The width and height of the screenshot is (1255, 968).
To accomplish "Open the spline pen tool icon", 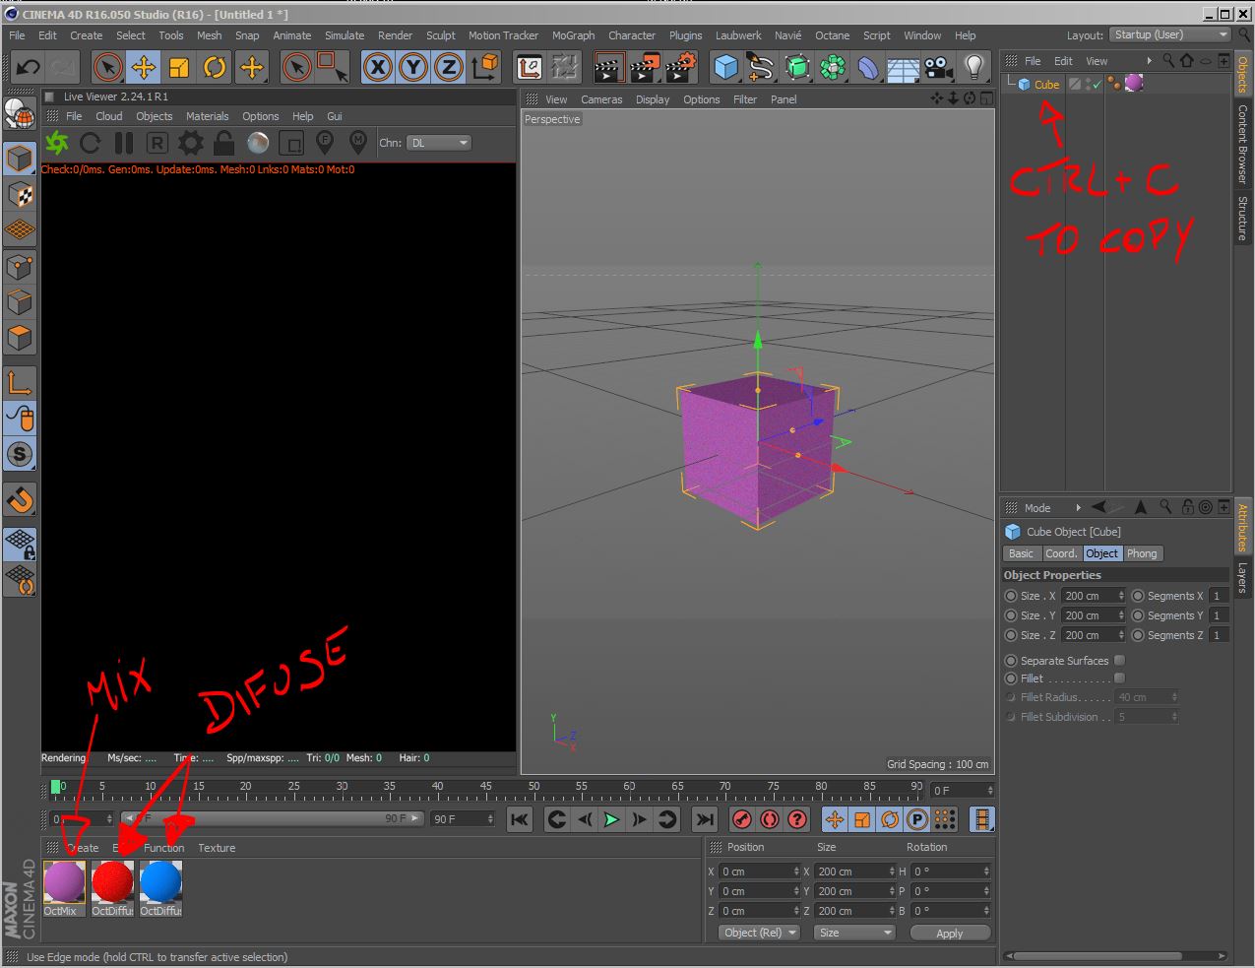I will click(x=761, y=67).
